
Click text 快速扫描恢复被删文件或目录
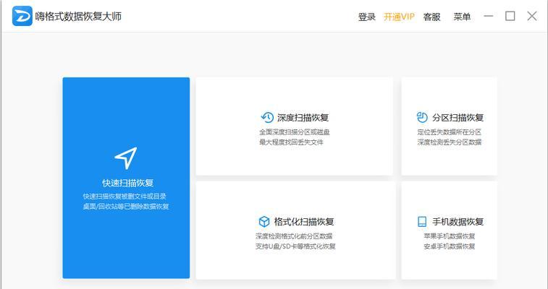click(125, 197)
